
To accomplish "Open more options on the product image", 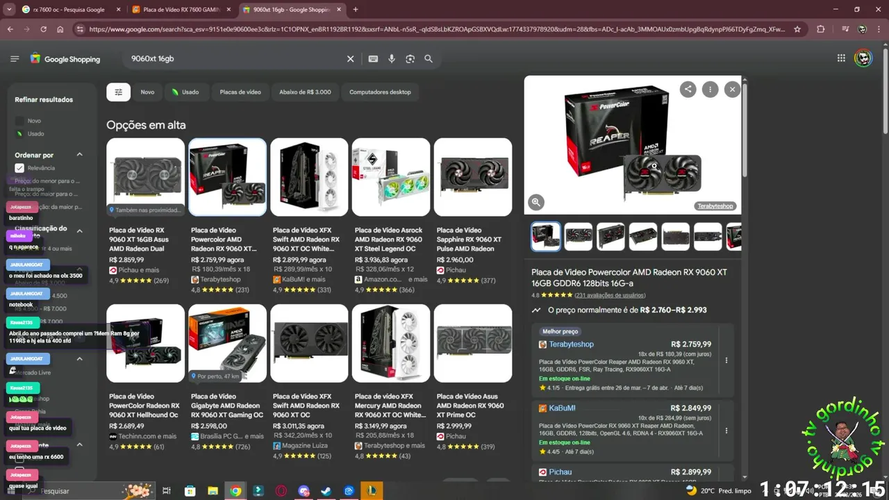I will (x=710, y=89).
